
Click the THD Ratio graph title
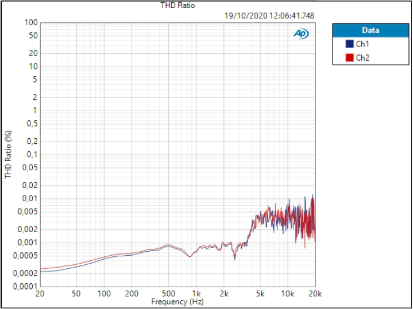pyautogui.click(x=178, y=5)
